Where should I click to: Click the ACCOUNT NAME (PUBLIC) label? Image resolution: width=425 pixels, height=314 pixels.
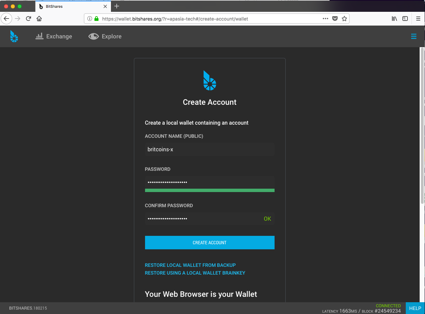tap(174, 136)
